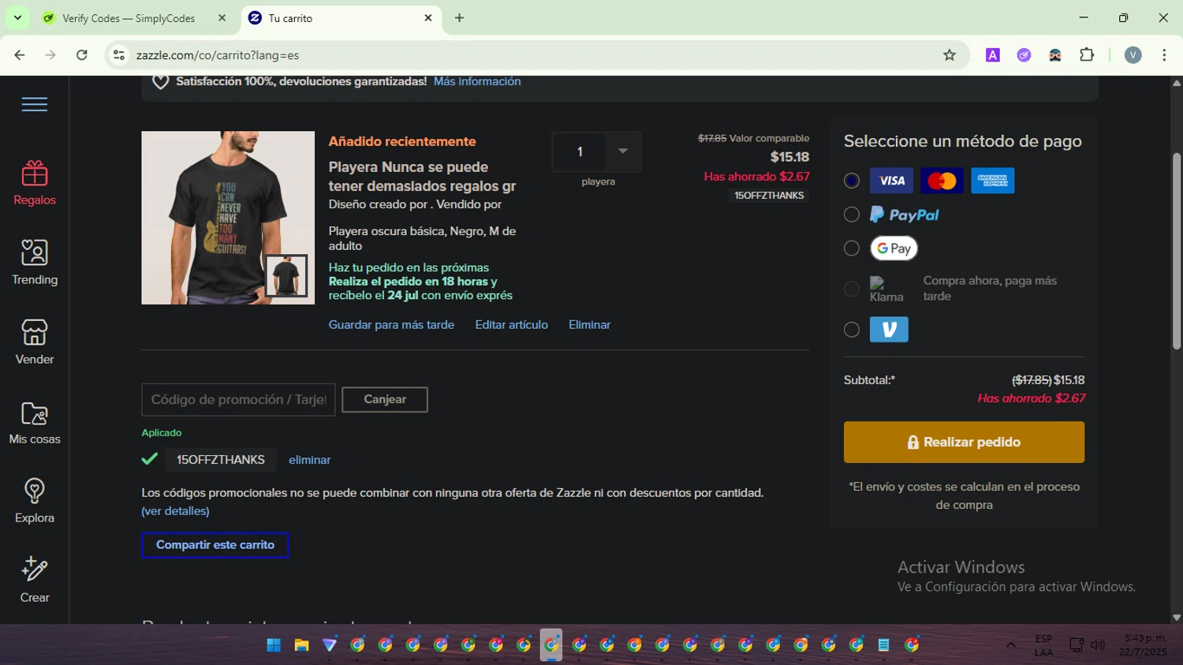Select Google Pay payment method
Image resolution: width=1183 pixels, height=665 pixels.
point(852,248)
